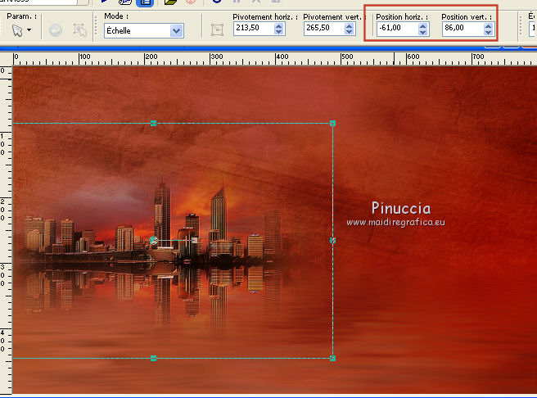Screen dimensions: 537x398
Task: Decrease Pivotement vert. with down arrow
Action: [x=349, y=31]
